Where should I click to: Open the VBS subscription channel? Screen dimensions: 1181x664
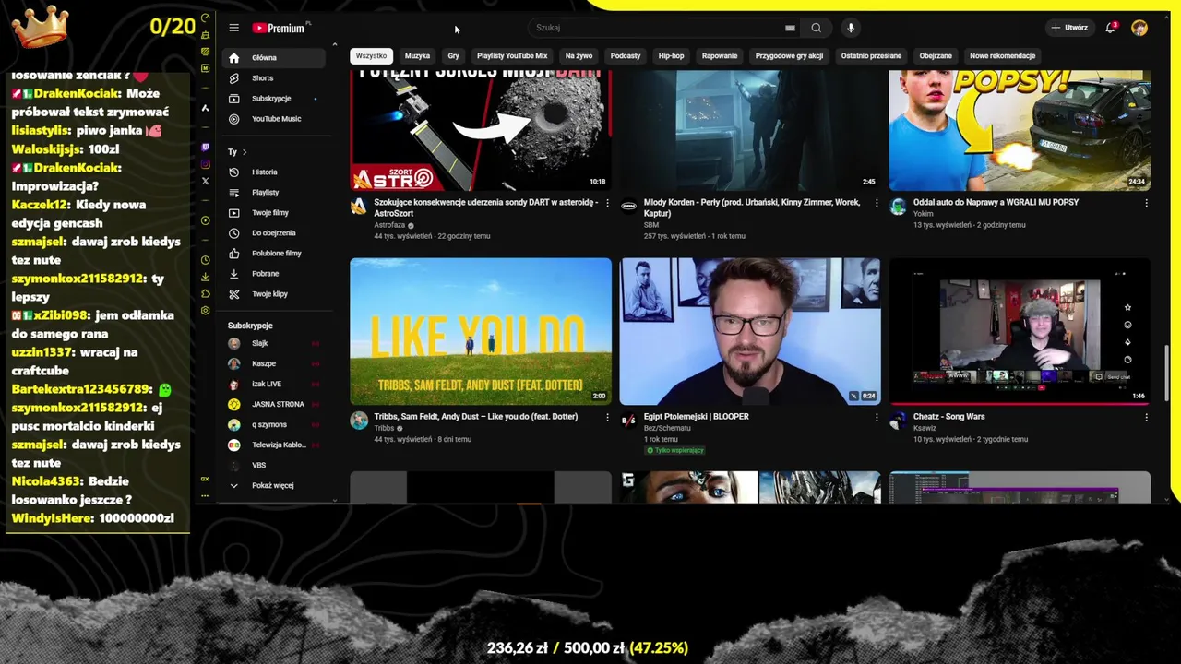pyautogui.click(x=273, y=465)
